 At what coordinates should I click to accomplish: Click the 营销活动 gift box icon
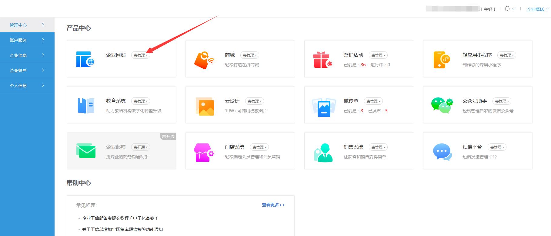point(322,60)
